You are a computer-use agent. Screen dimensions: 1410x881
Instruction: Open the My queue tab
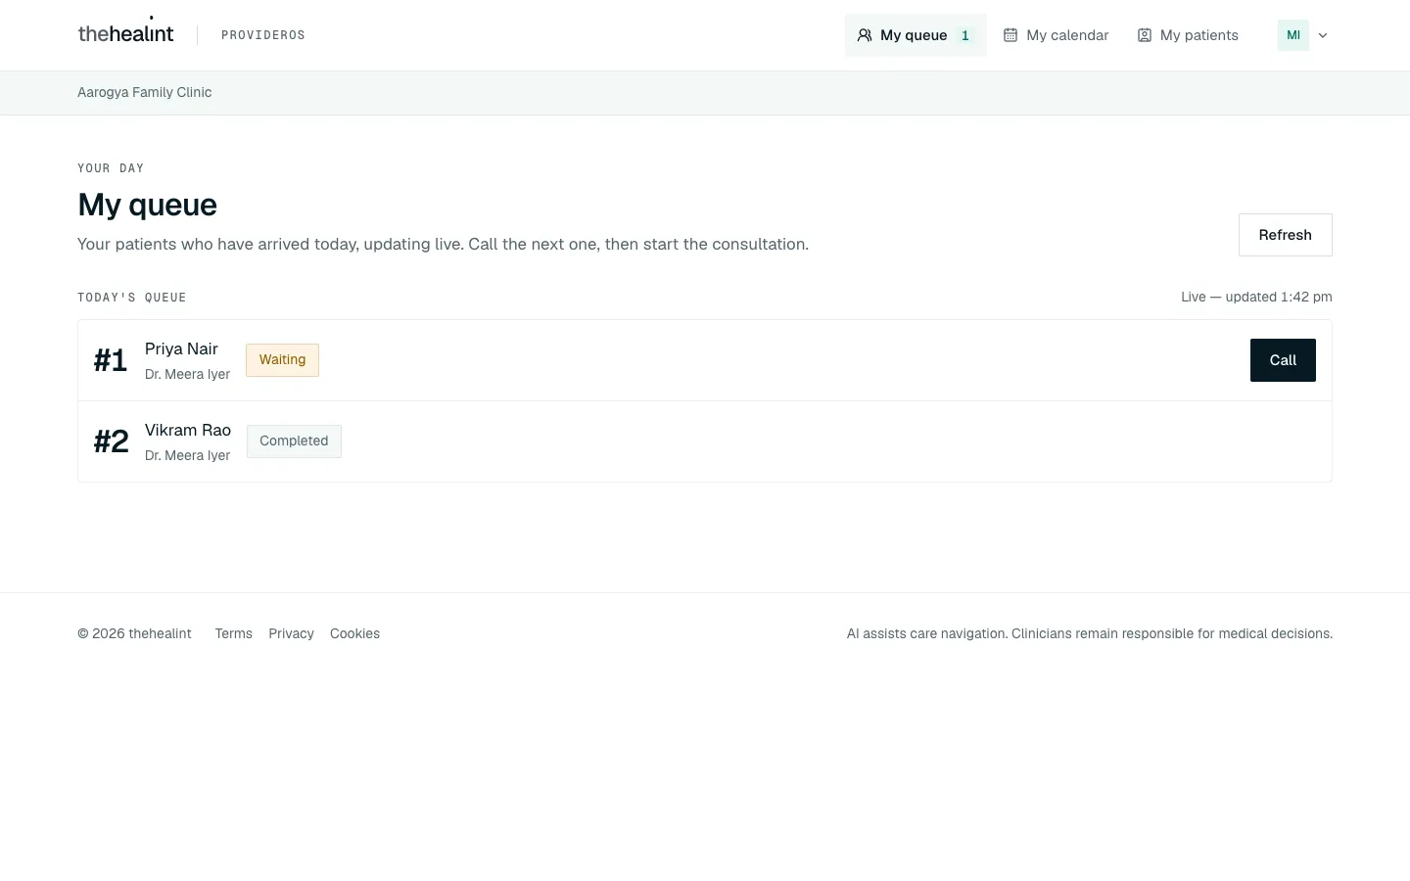click(916, 35)
